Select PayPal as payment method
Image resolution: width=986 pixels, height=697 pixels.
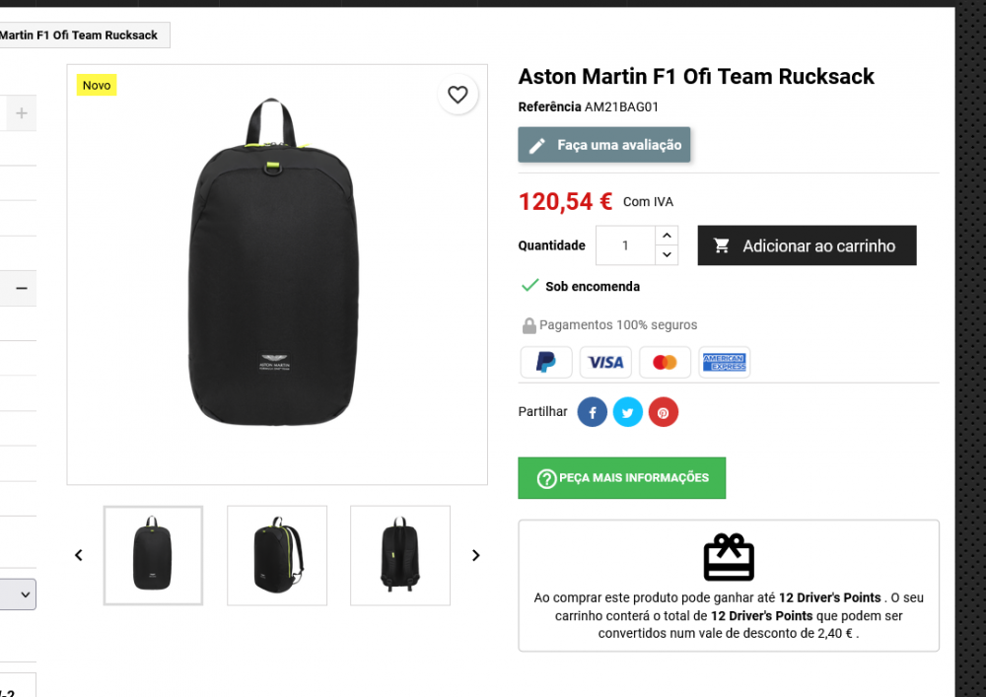(x=546, y=362)
